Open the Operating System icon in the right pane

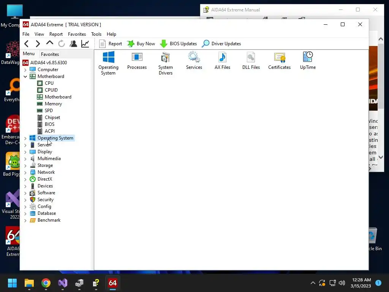[108, 63]
